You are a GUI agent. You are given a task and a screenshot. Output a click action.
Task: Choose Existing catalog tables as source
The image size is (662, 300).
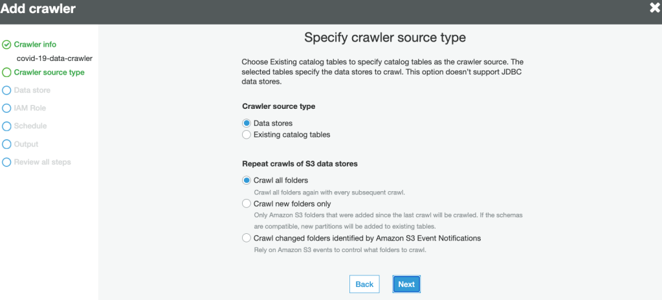(x=247, y=135)
